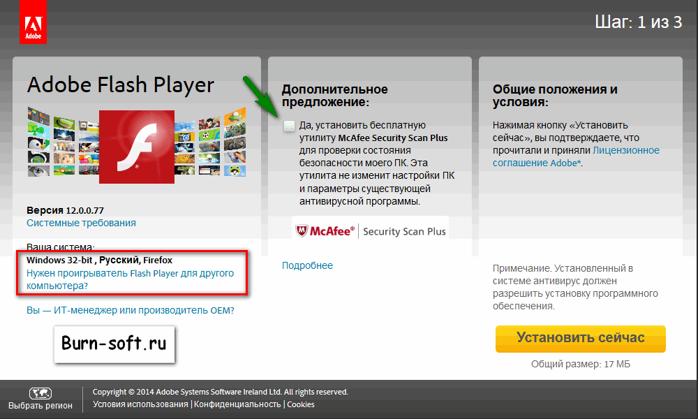Open the Cookies footer link

click(x=300, y=404)
